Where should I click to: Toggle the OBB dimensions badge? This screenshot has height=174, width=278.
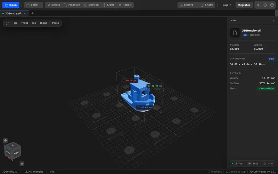[271, 59]
